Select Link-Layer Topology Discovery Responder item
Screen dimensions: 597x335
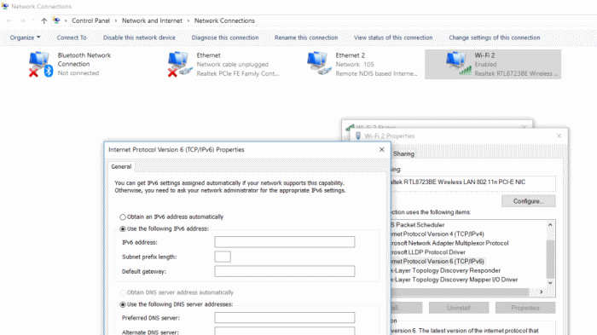coord(446,271)
